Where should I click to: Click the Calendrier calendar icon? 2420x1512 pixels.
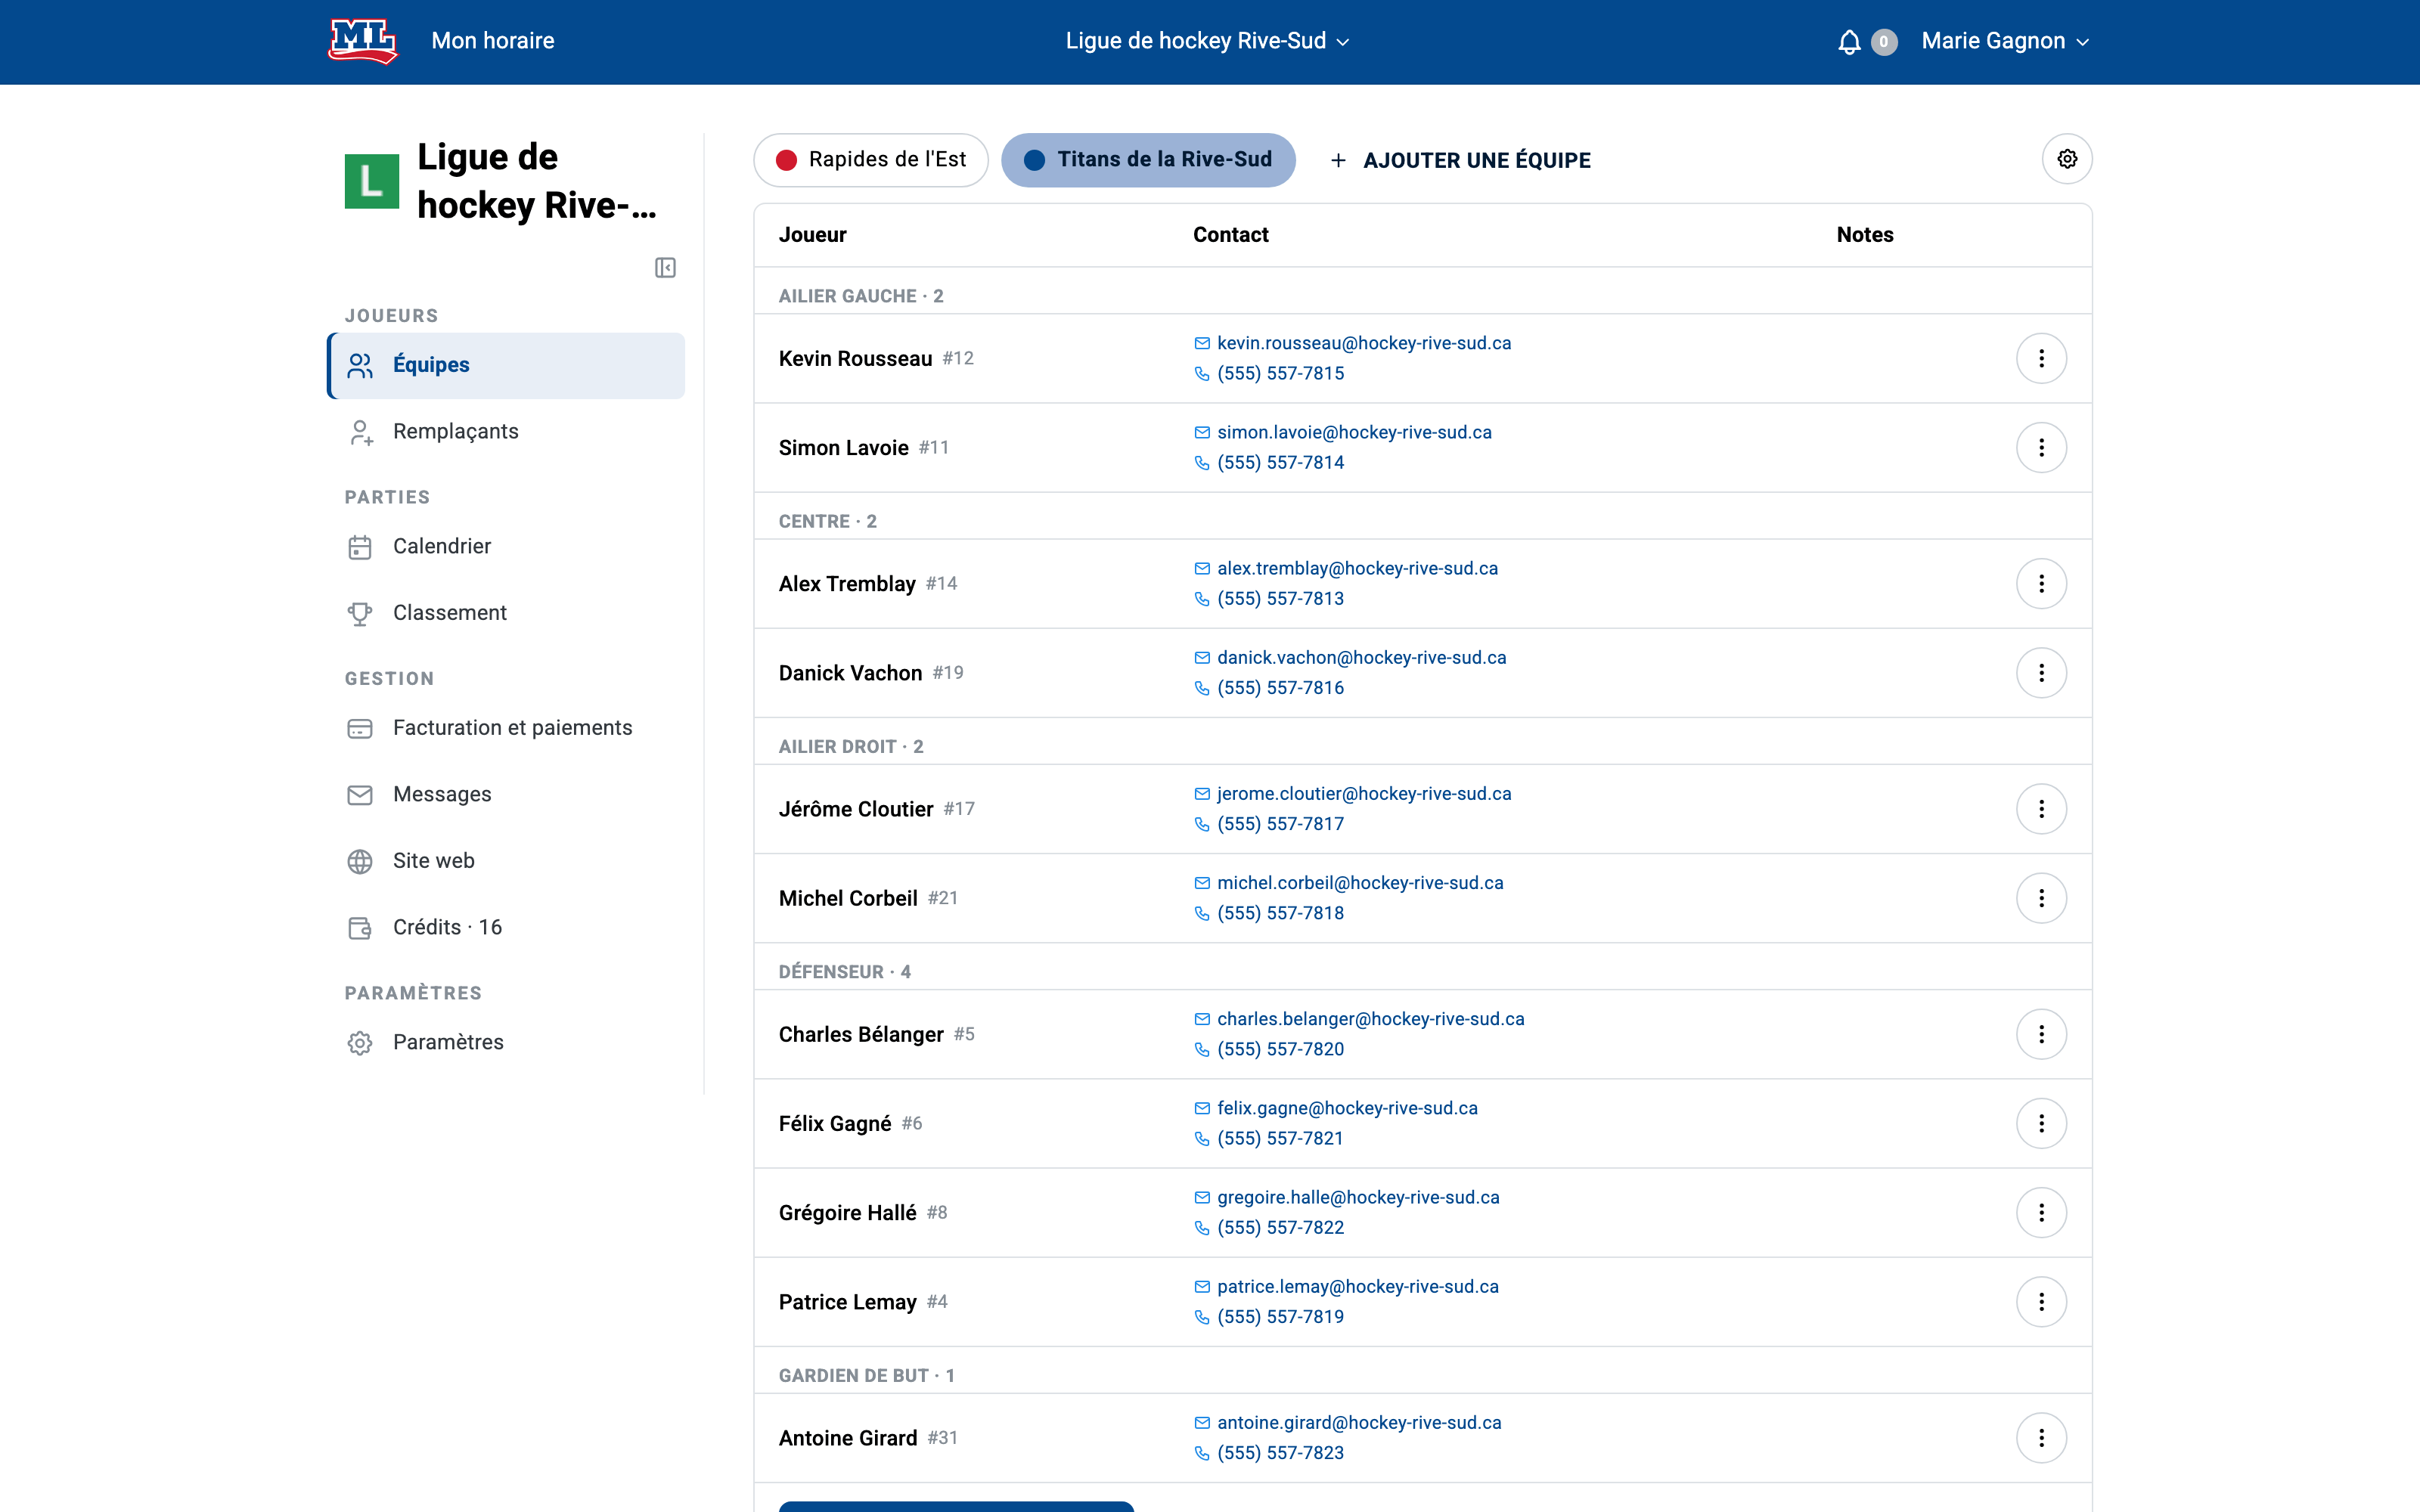pos(360,547)
